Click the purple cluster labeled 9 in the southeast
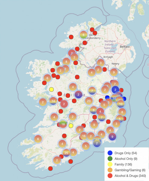This screenshot has width=149, height=181. pyautogui.click(x=112, y=137)
